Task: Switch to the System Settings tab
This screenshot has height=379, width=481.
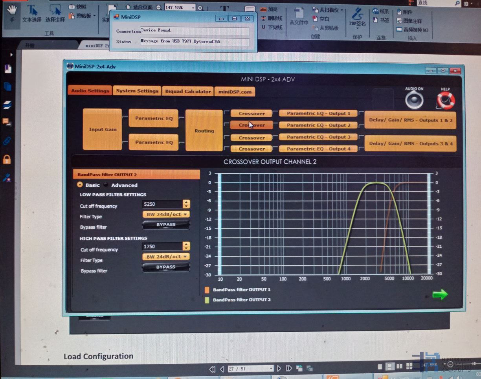Action: point(137,91)
